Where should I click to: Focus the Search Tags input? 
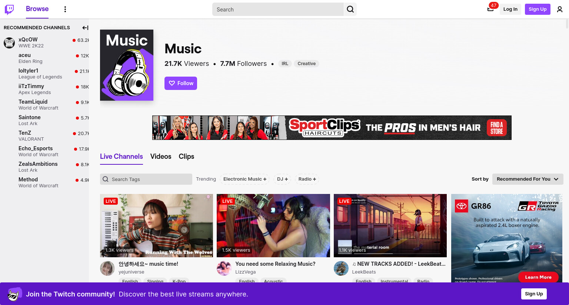point(146,179)
